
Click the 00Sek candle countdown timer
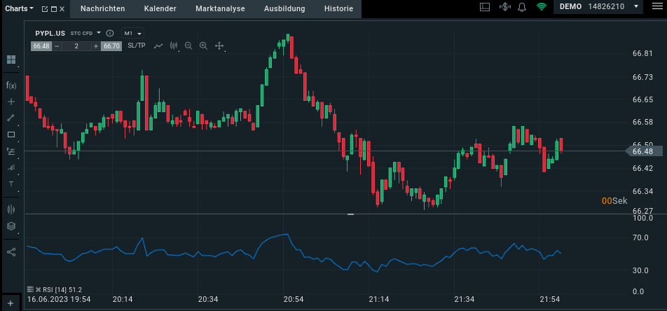click(614, 201)
